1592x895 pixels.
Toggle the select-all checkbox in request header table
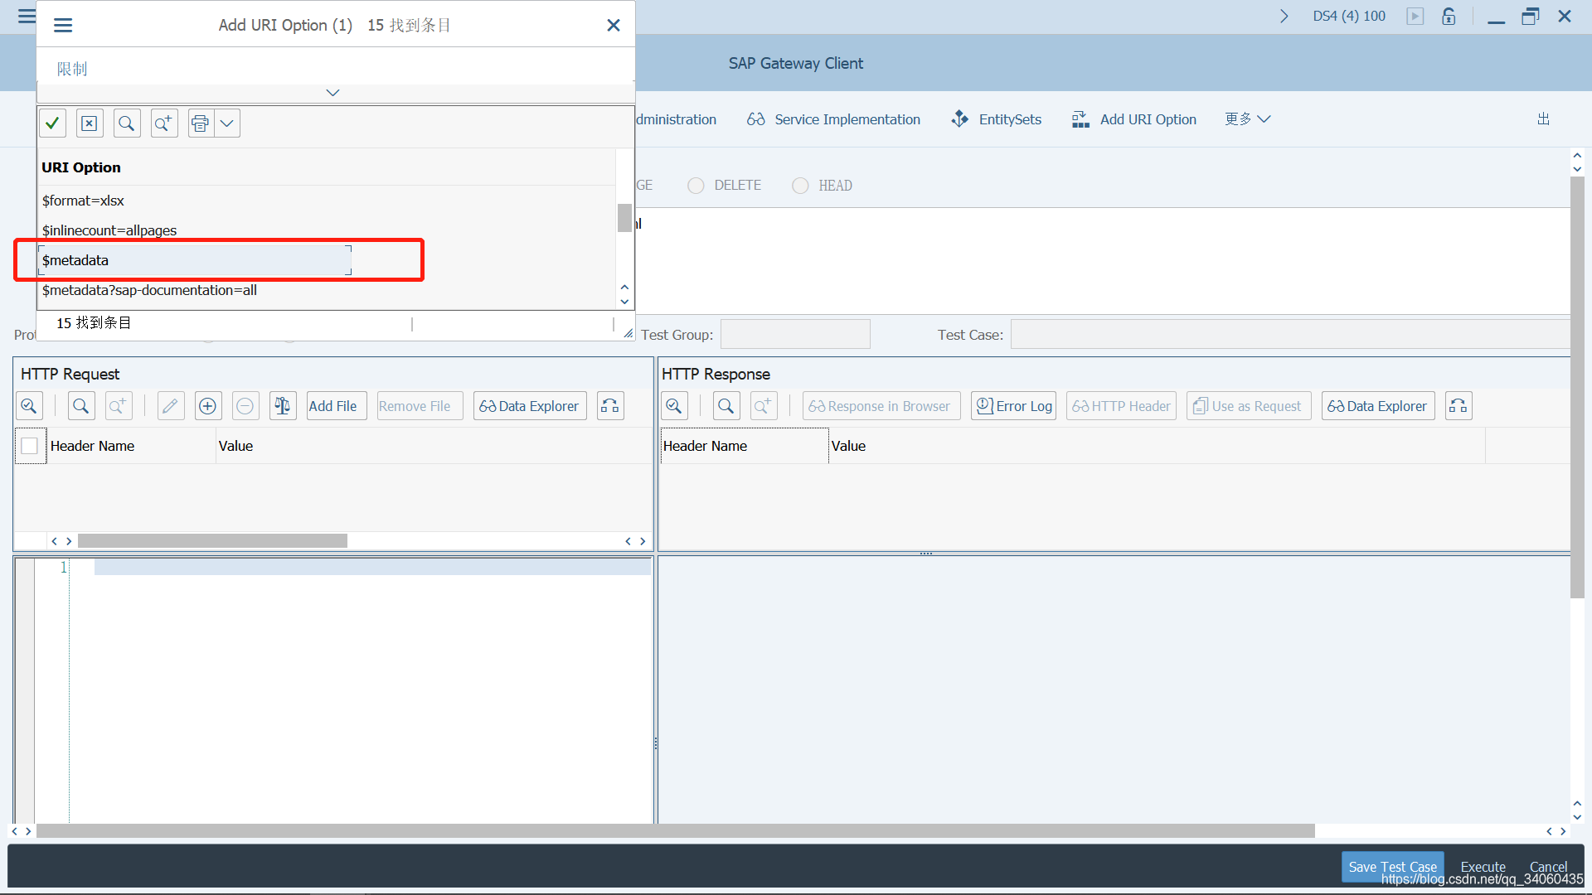point(30,446)
